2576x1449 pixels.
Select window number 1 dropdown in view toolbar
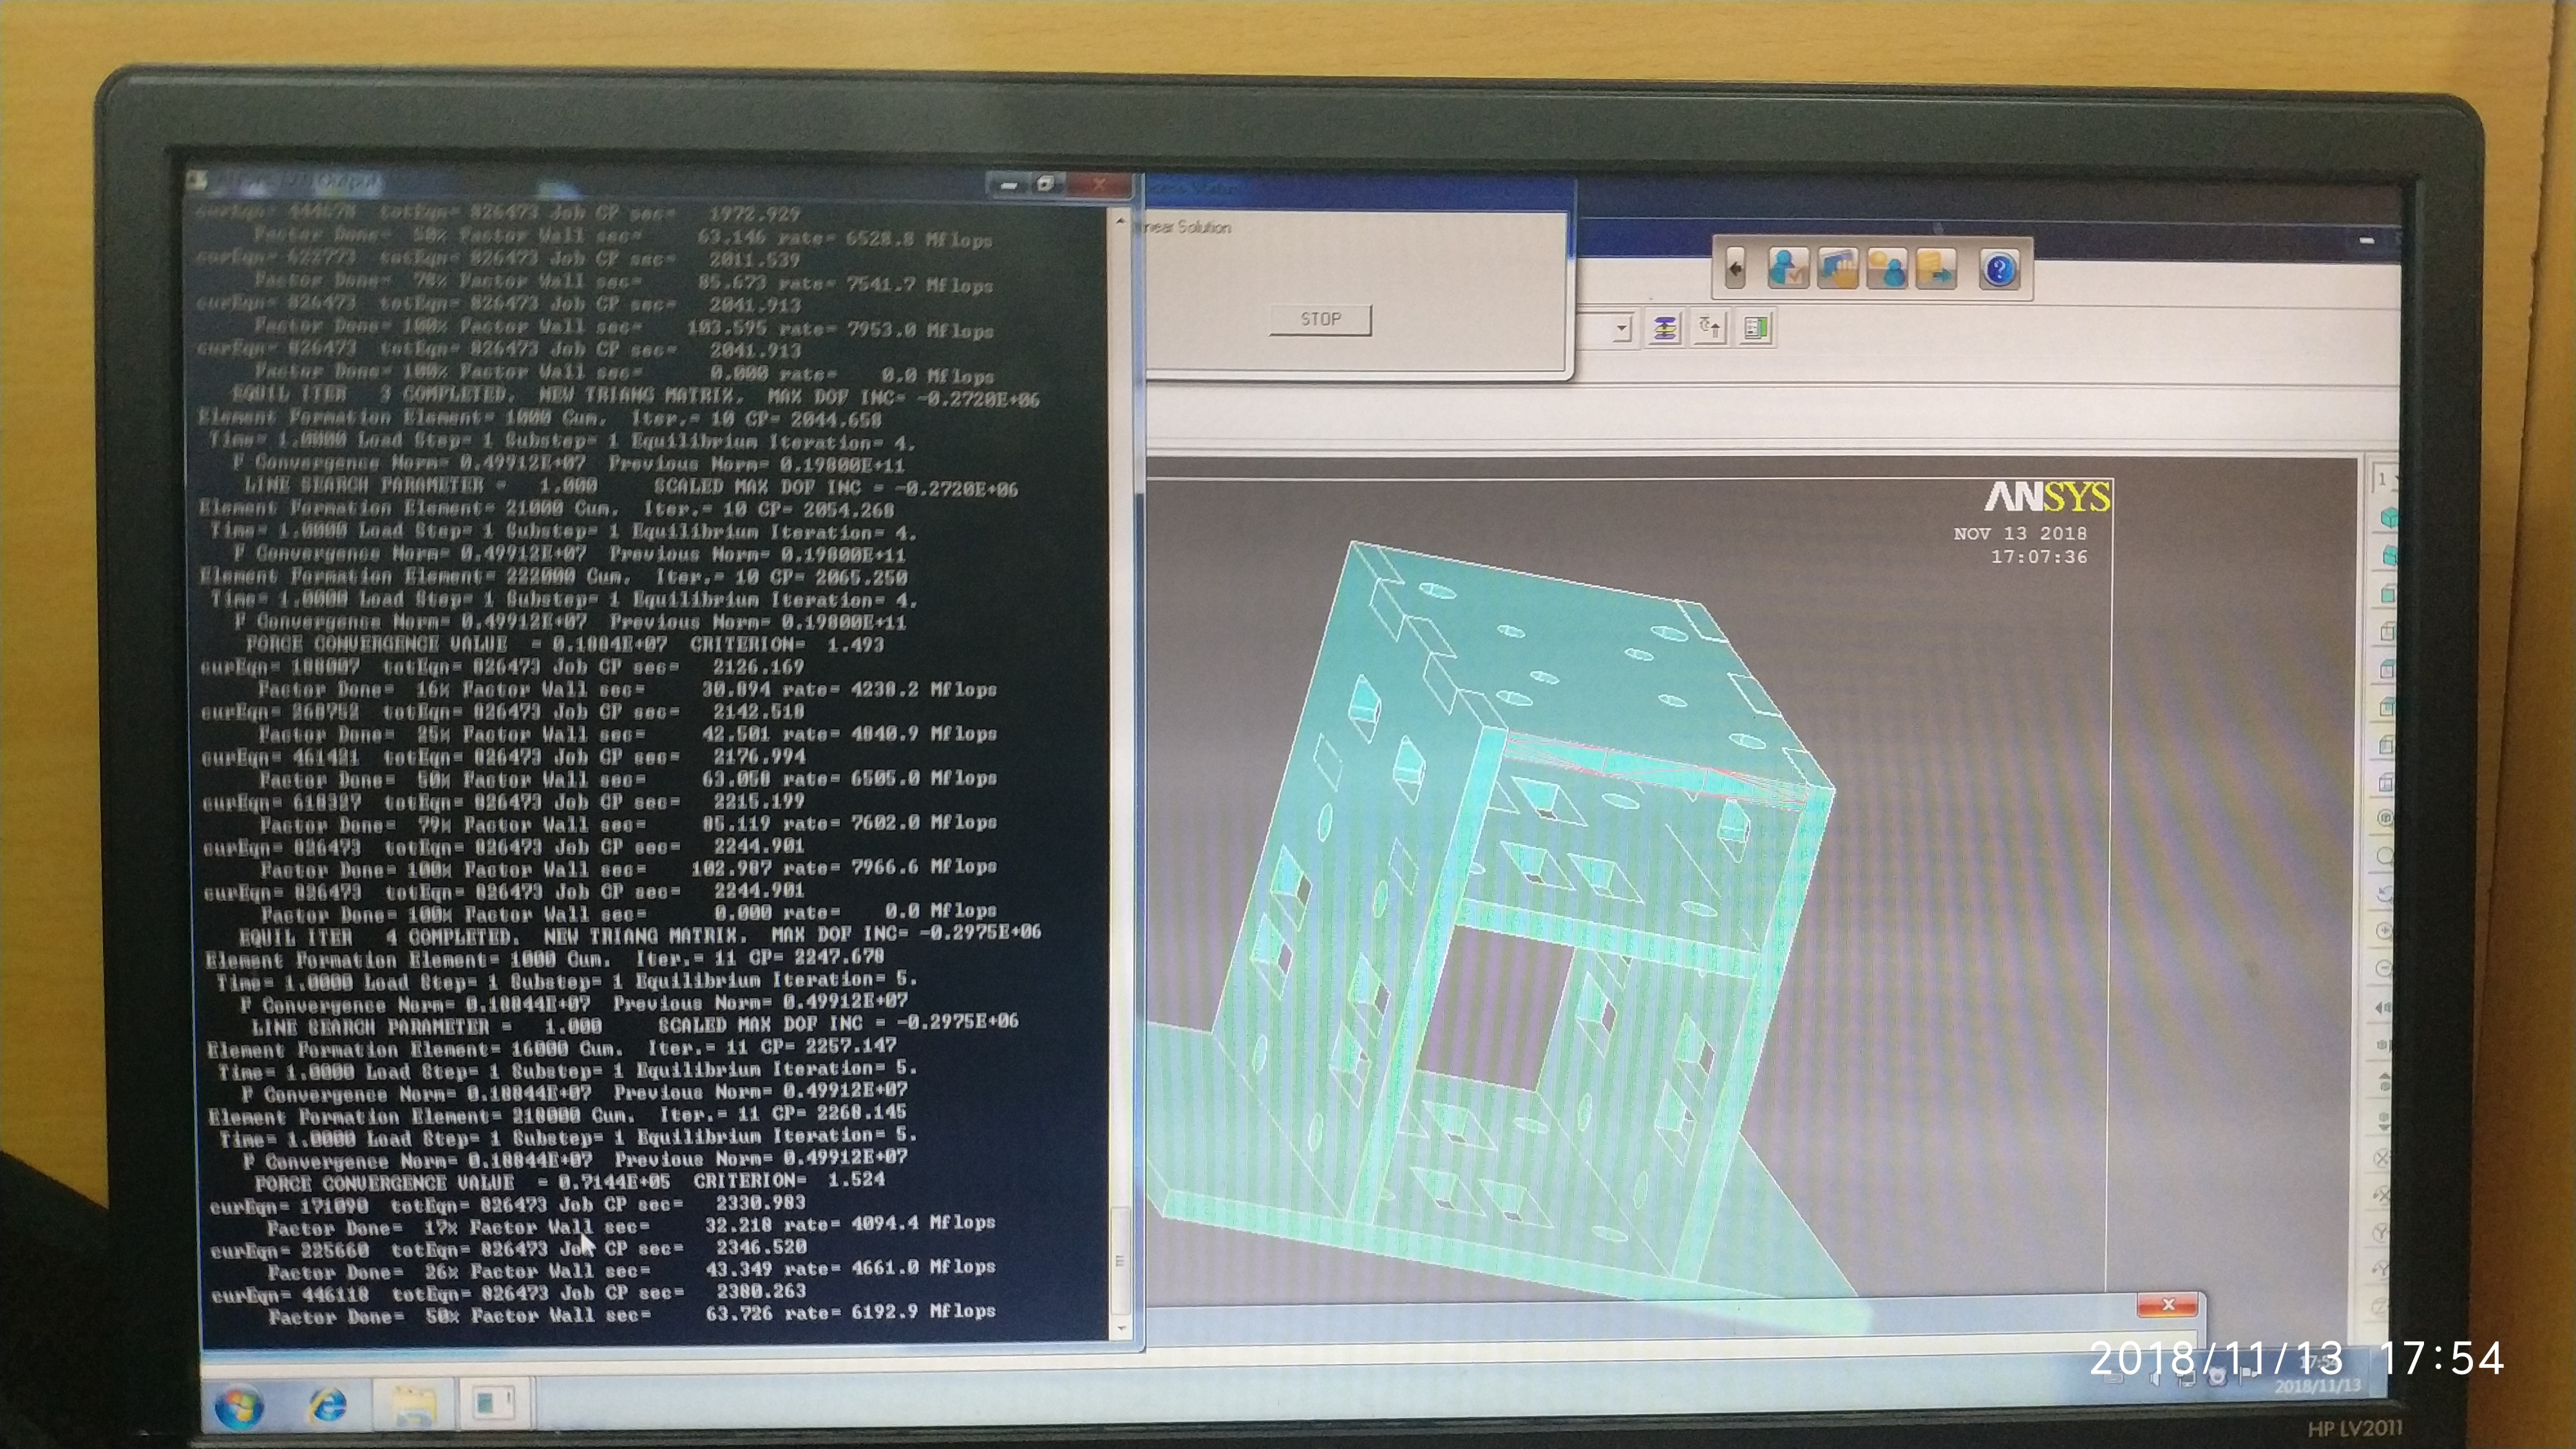click(2384, 480)
